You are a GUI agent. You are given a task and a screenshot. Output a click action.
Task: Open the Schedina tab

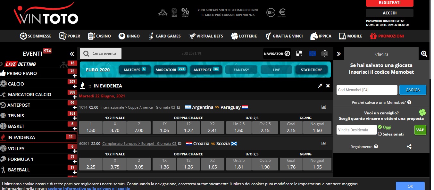point(381,54)
